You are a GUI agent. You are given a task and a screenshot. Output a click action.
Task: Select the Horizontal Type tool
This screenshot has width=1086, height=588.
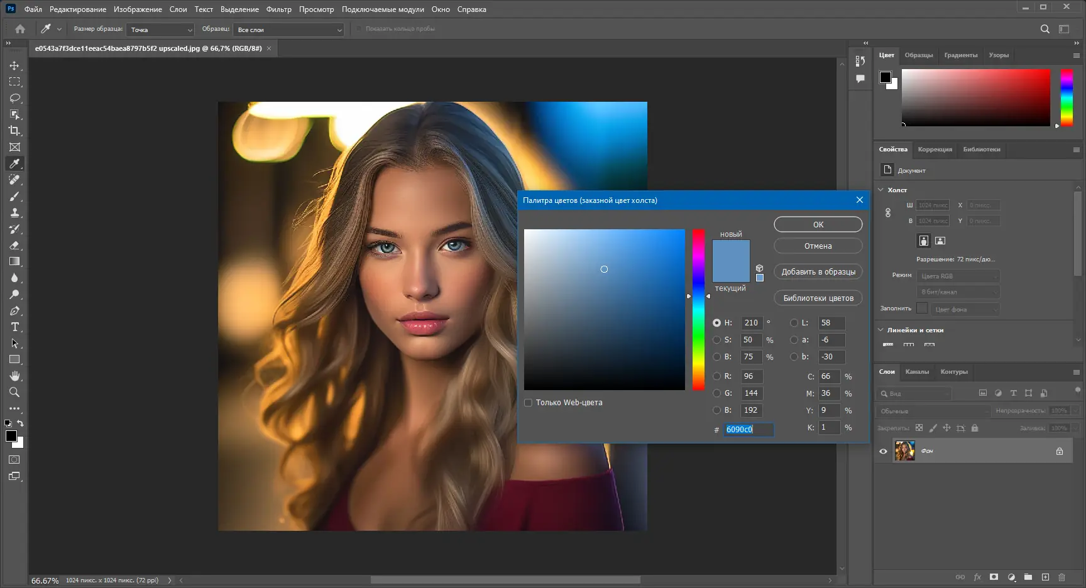[x=14, y=327]
